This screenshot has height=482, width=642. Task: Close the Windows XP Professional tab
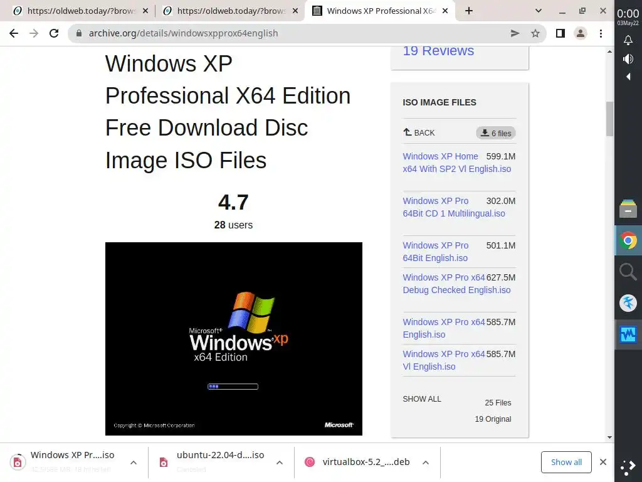coord(446,11)
